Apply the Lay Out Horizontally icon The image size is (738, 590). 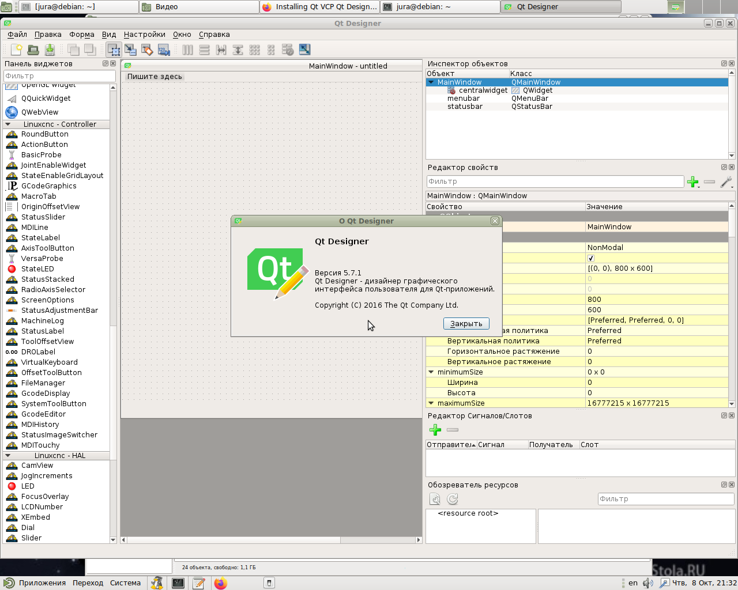coord(187,50)
